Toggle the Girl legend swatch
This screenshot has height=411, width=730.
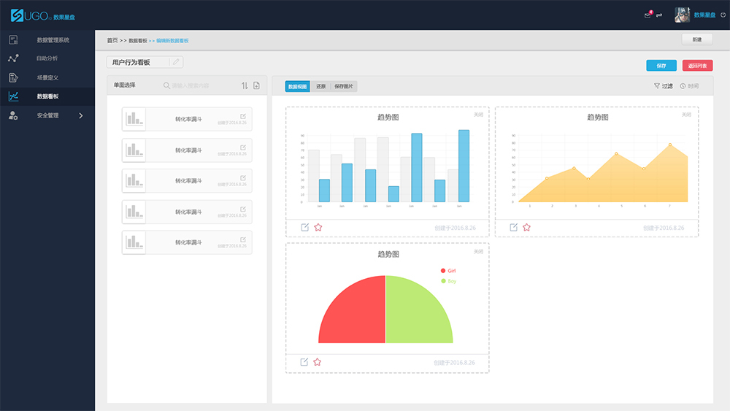click(443, 270)
